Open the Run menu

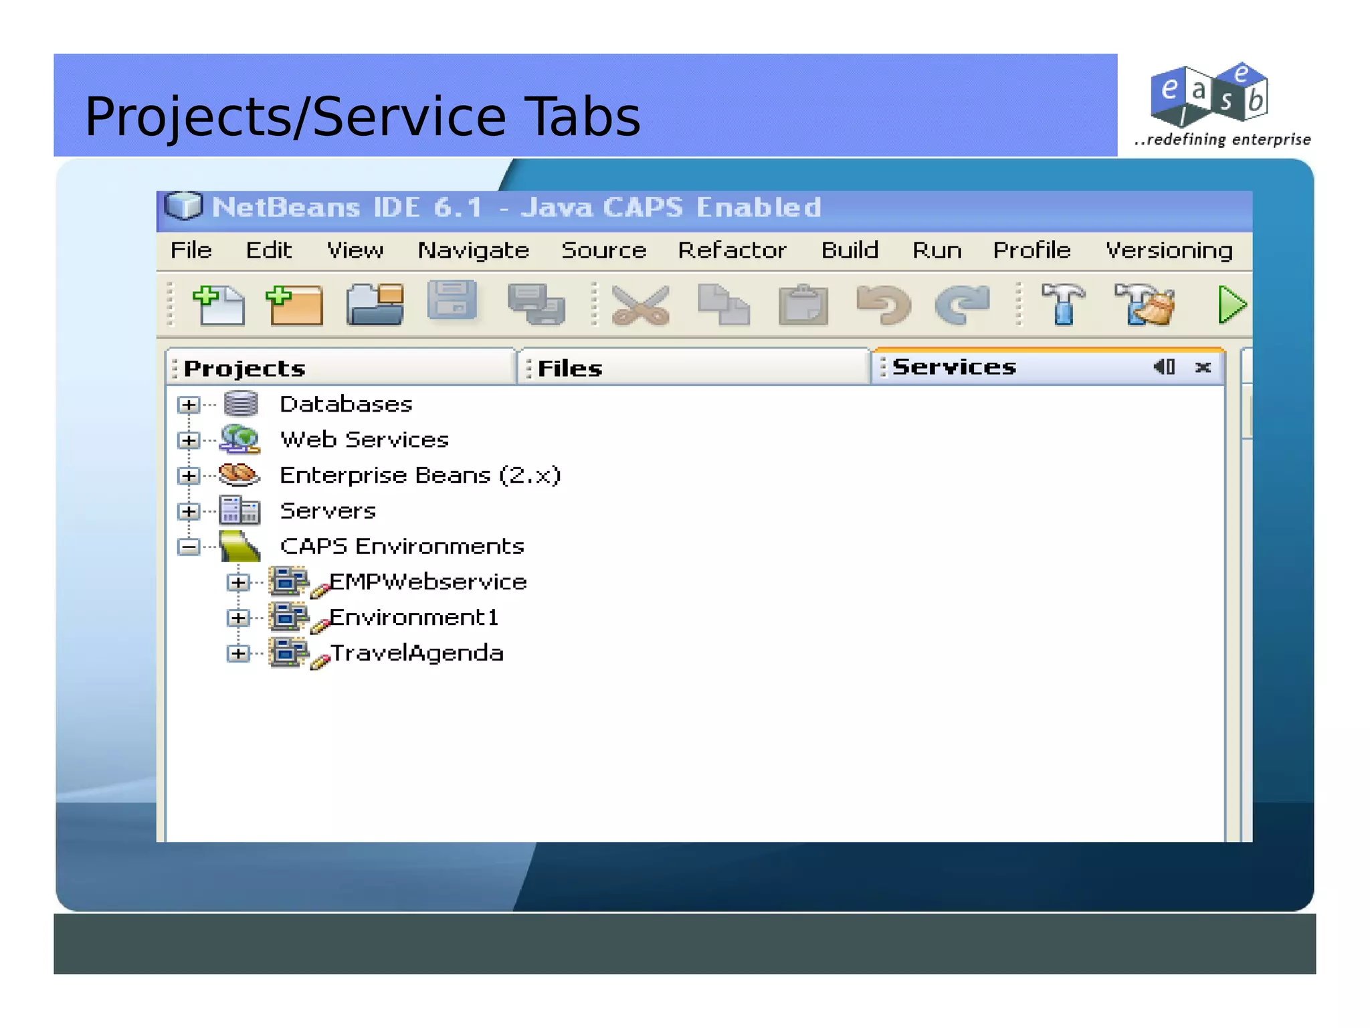[x=937, y=250]
